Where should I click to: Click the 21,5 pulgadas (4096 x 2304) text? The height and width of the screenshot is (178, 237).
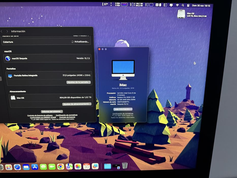(76, 75)
